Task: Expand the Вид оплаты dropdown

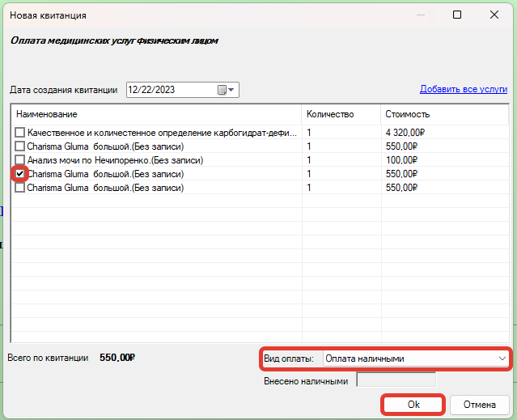Action: 501,358
